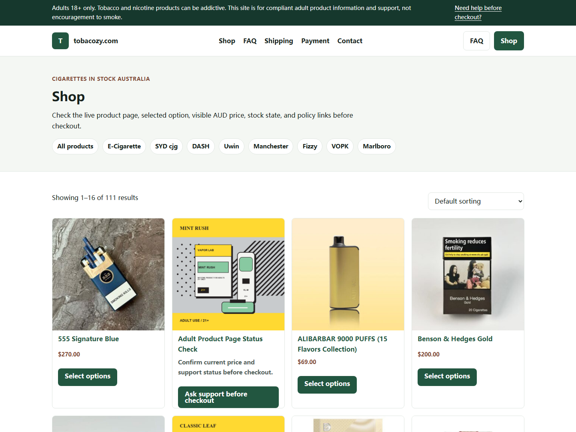The width and height of the screenshot is (576, 432).
Task: Click the green T logo icon
Action: (60, 41)
